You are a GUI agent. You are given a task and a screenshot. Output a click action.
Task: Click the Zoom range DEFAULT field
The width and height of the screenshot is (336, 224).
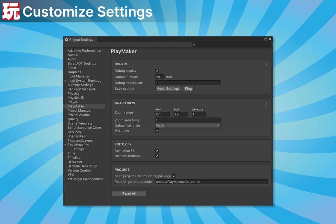coord(199,114)
